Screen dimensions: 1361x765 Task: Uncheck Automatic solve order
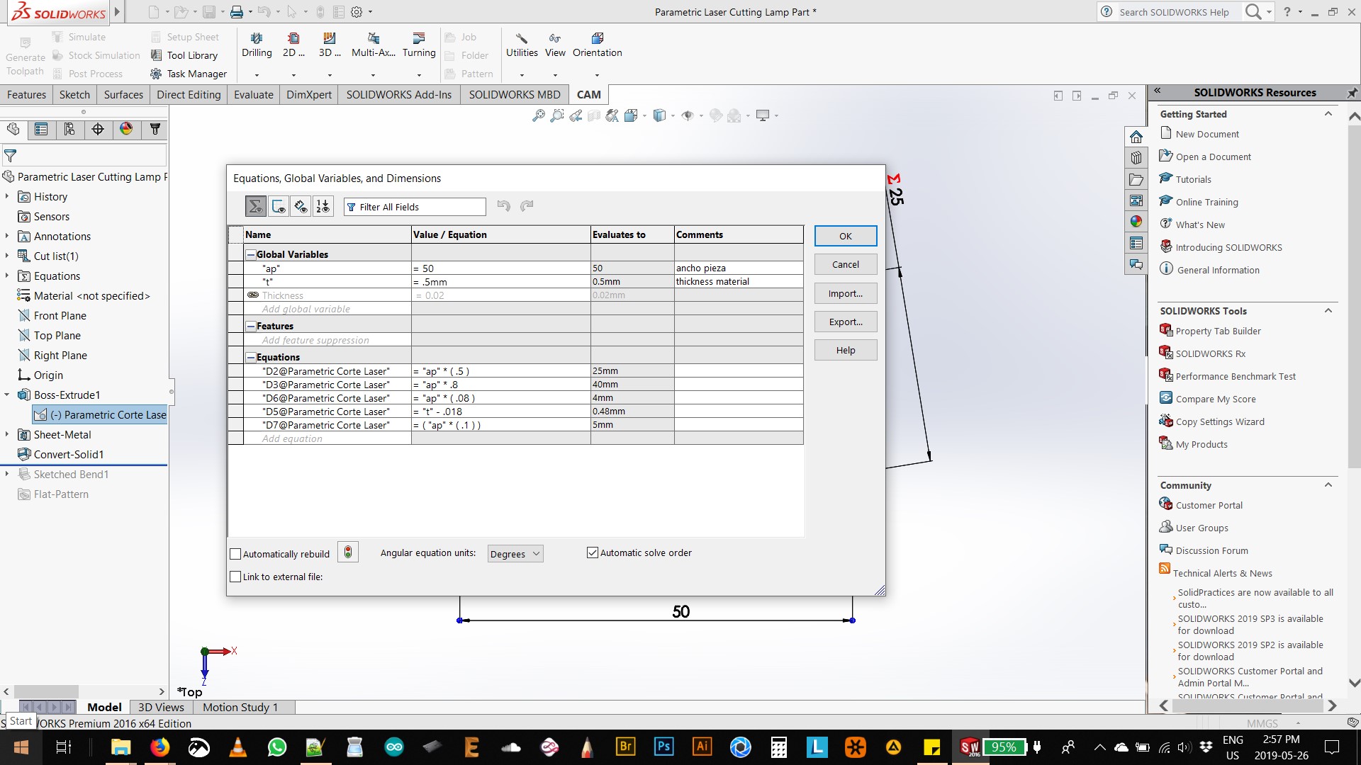(593, 552)
